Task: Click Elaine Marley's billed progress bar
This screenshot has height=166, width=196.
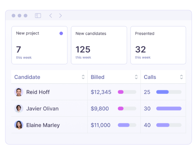Action: [x=127, y=125]
